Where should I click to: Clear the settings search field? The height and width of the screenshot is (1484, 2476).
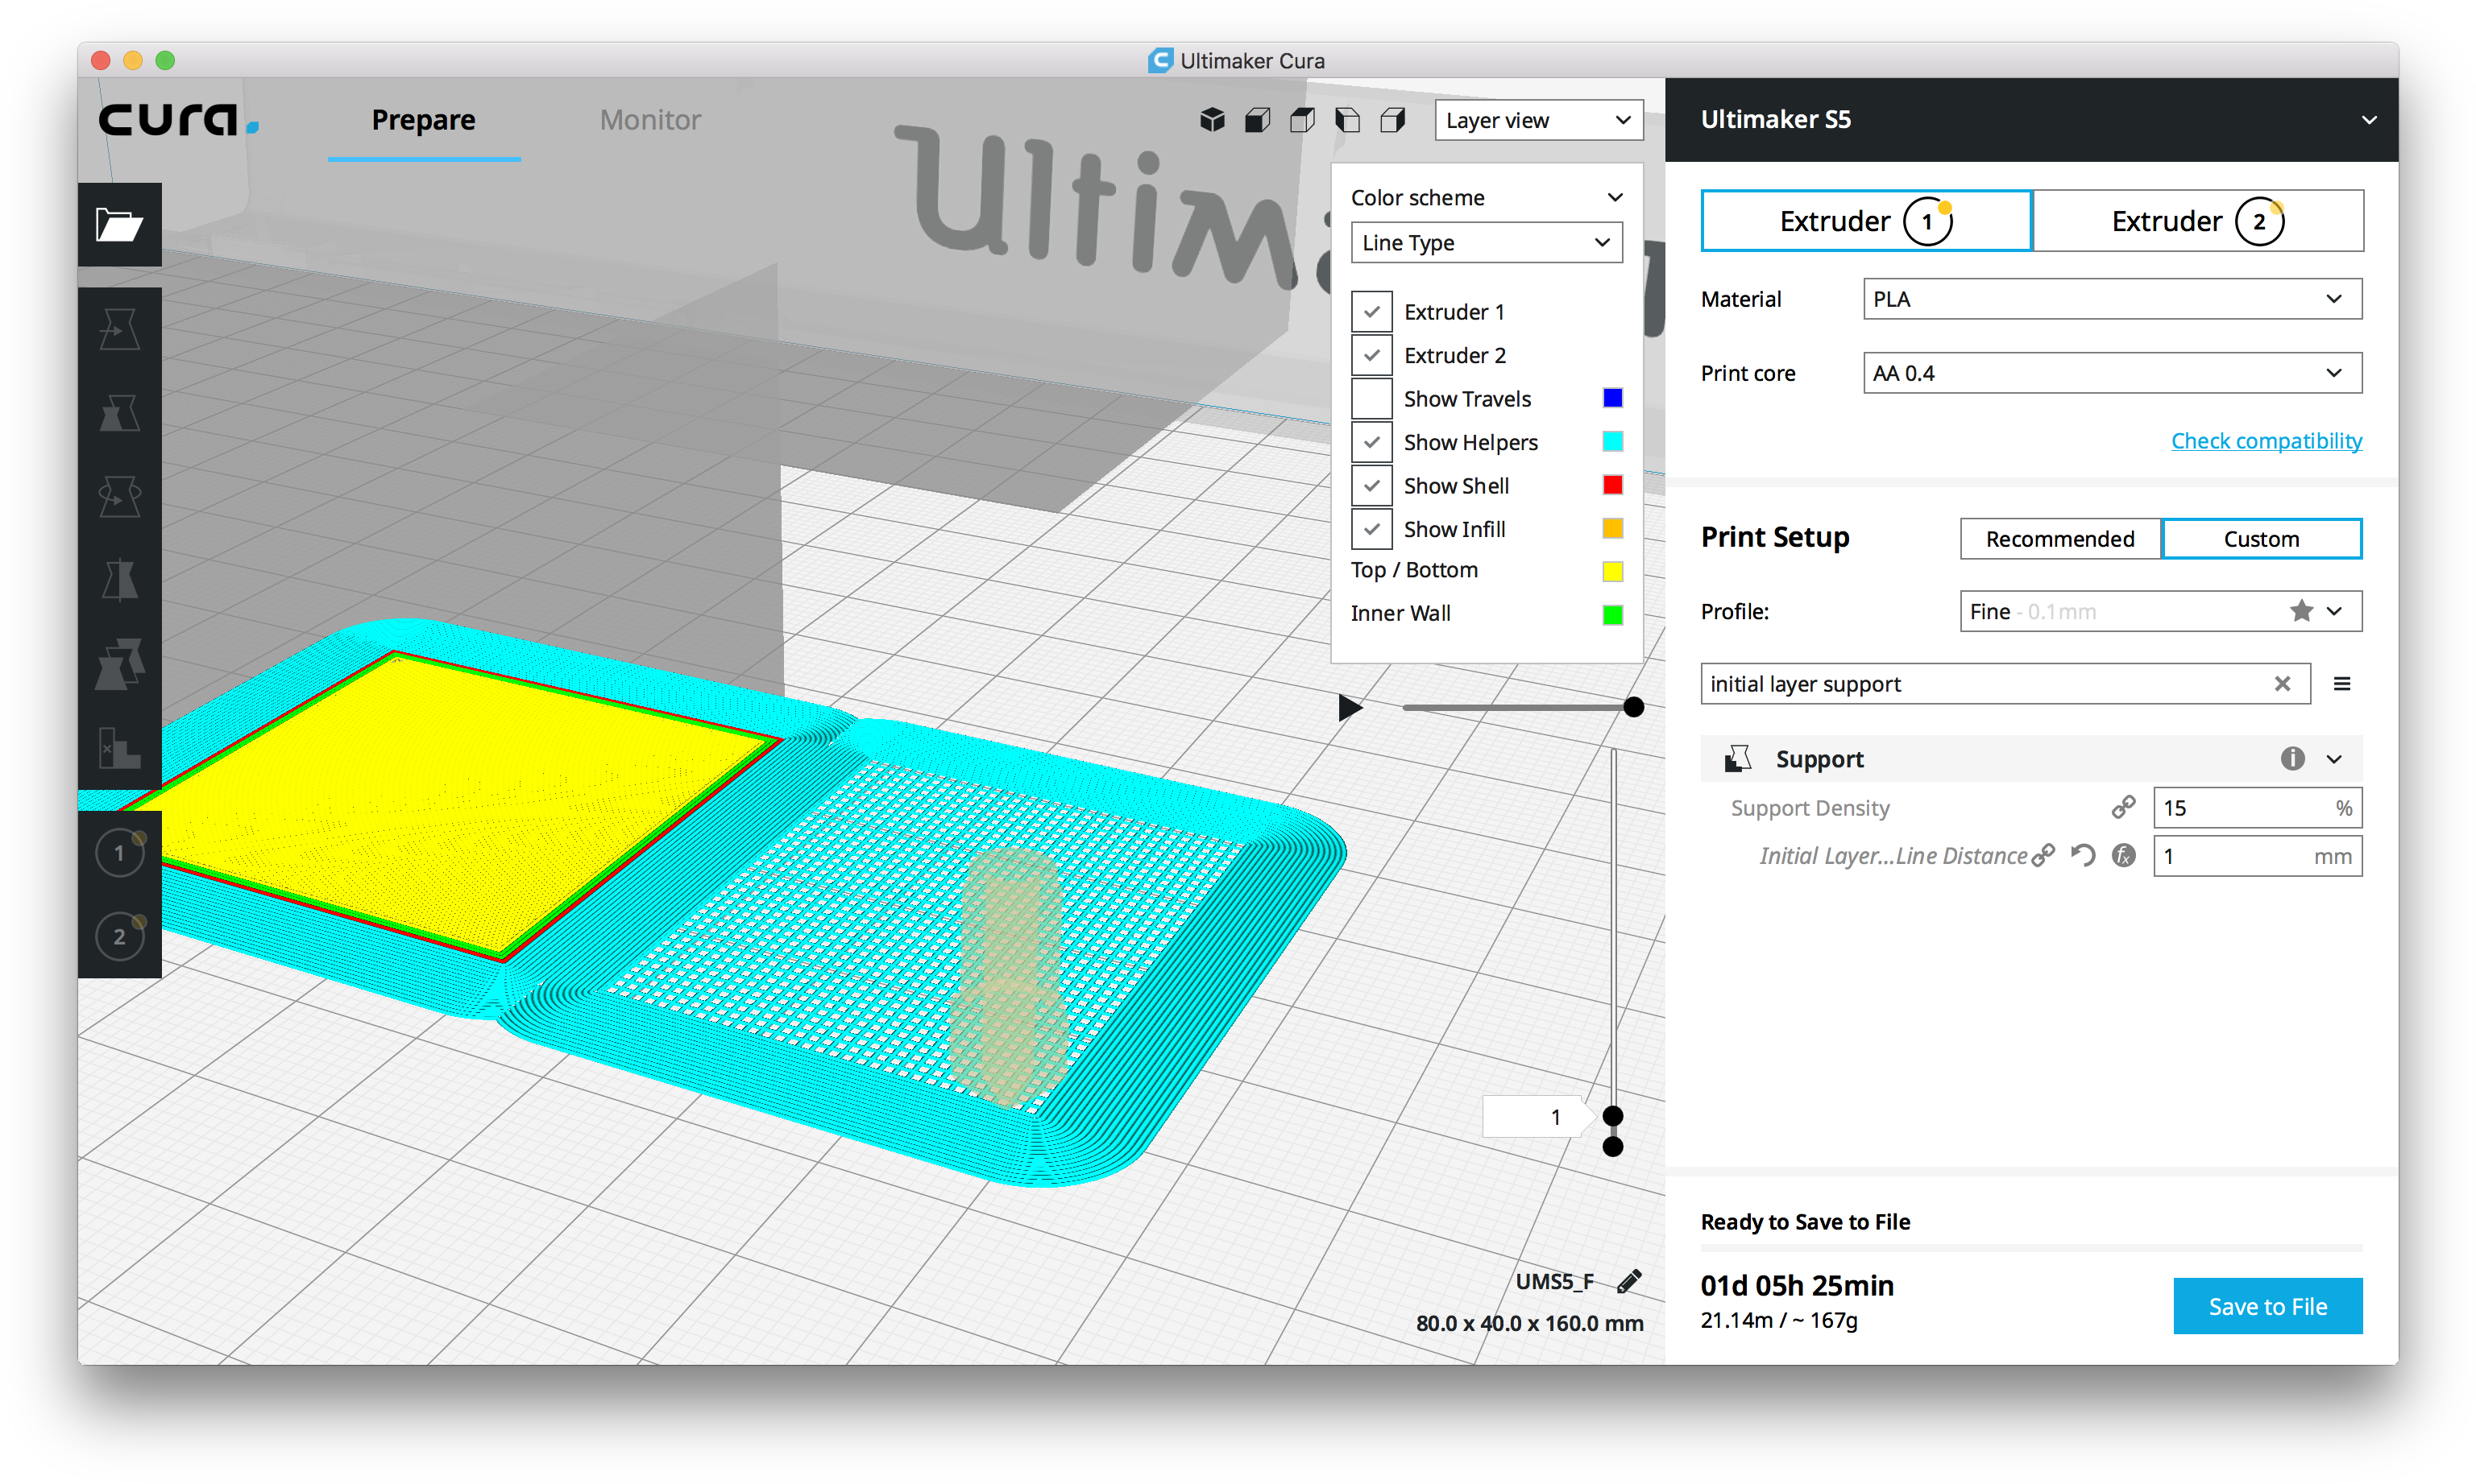(2282, 684)
